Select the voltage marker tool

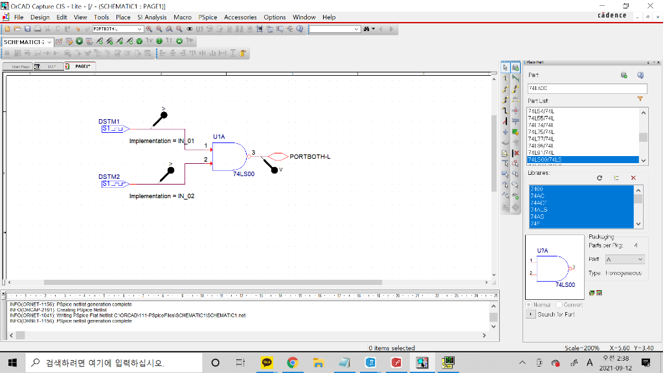coord(140,41)
